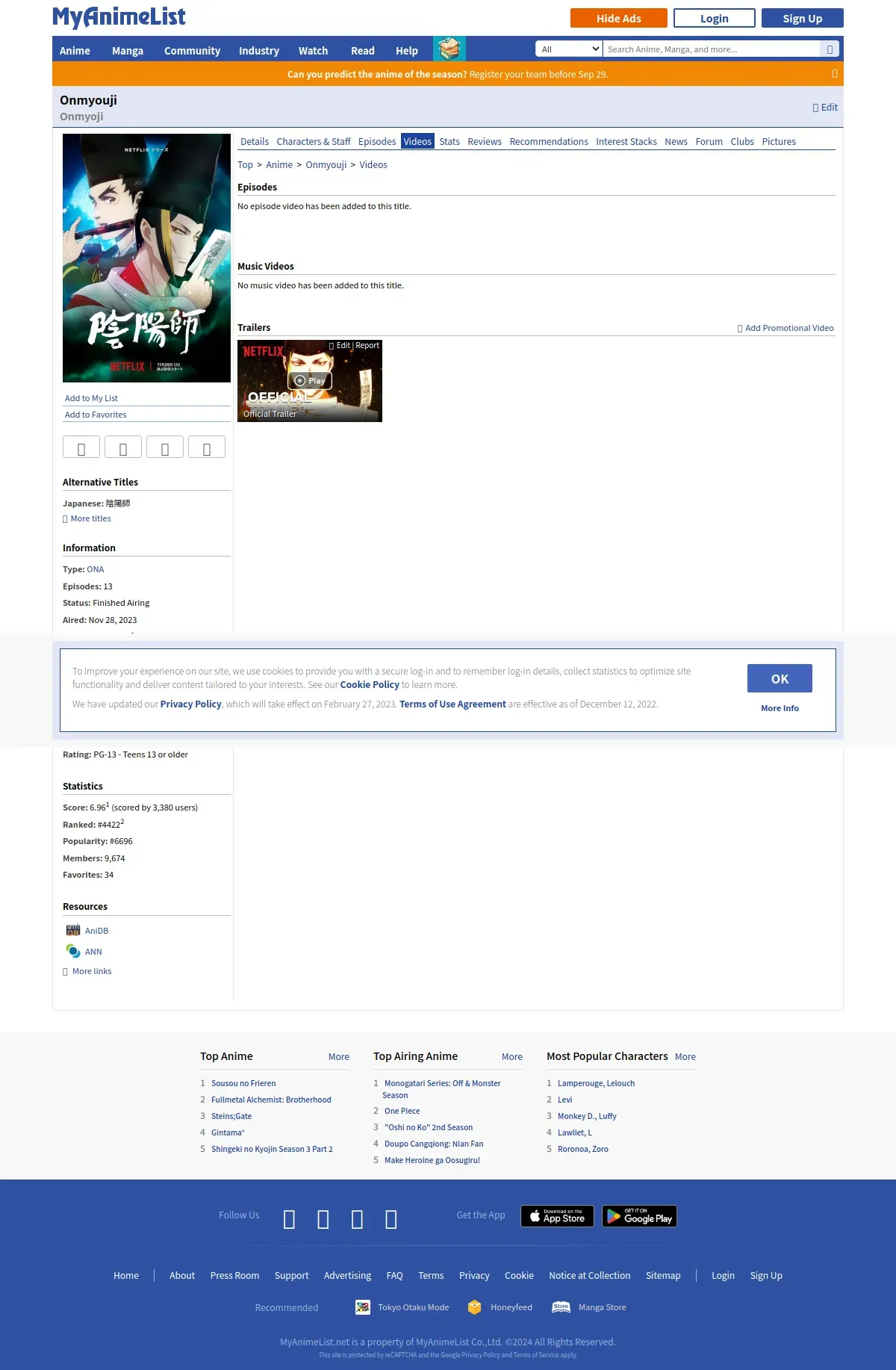Click the Onmyouji poster image
This screenshot has width=896, height=1370.
(x=146, y=258)
